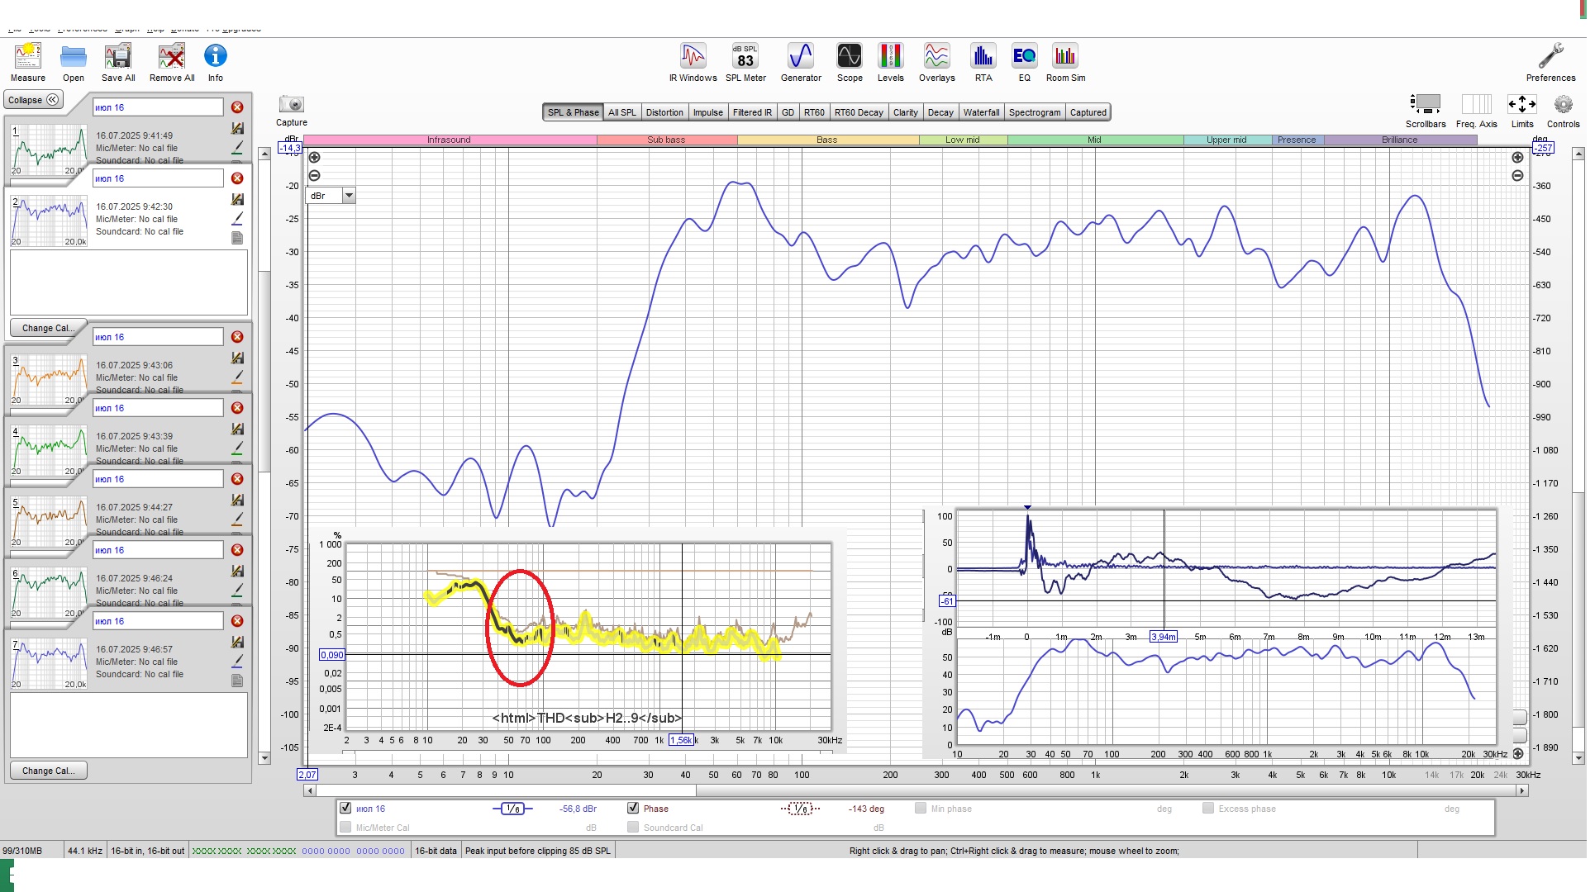Click the top Change Cal... button

click(48, 328)
